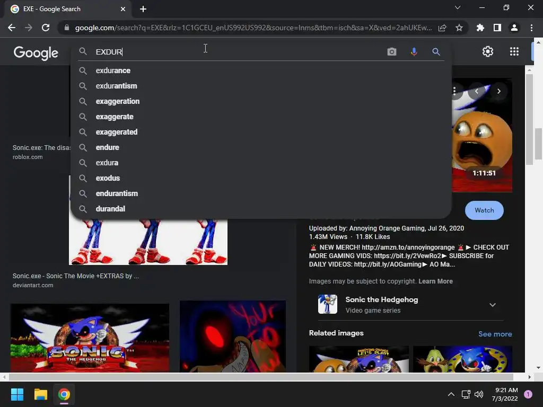Click the Chrome taskbar icon

pos(64,394)
